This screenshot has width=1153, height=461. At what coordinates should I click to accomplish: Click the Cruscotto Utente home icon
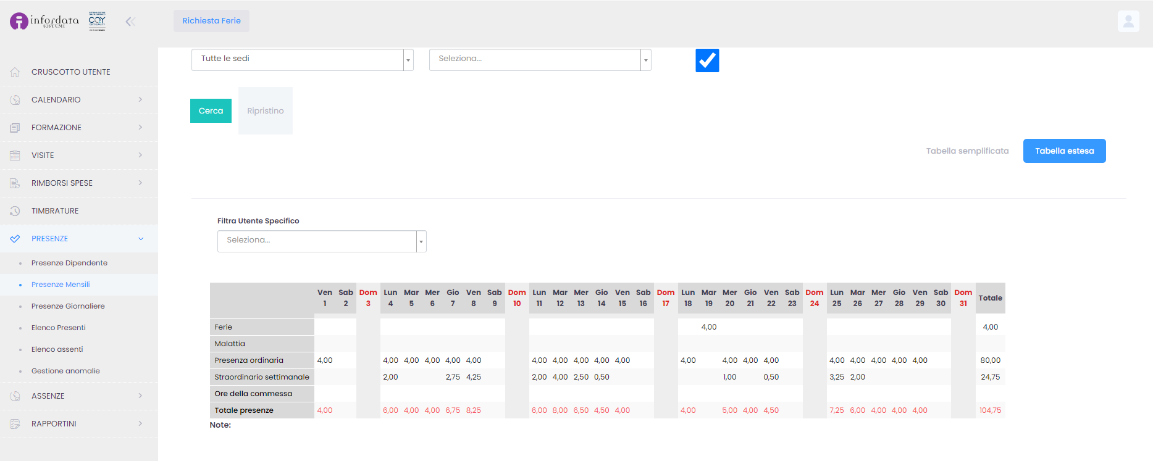click(x=15, y=72)
